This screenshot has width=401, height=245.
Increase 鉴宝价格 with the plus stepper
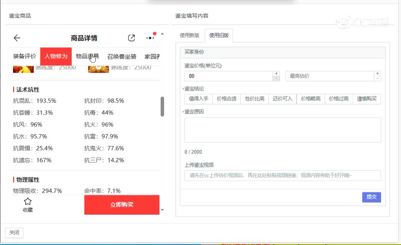(x=276, y=73)
